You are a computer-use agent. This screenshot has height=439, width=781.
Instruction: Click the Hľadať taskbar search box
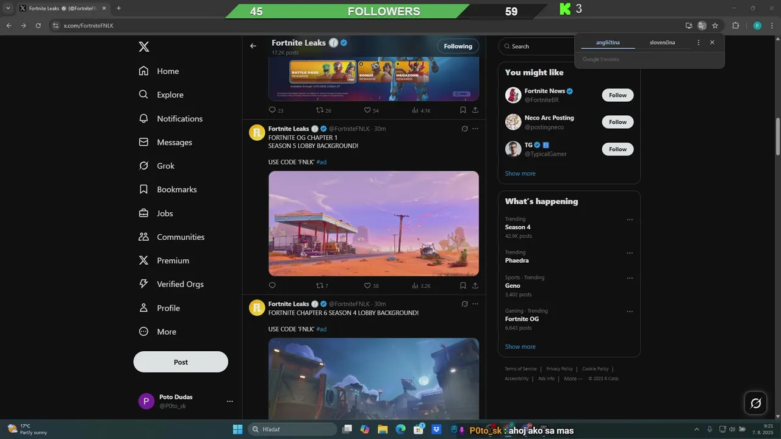(x=293, y=429)
